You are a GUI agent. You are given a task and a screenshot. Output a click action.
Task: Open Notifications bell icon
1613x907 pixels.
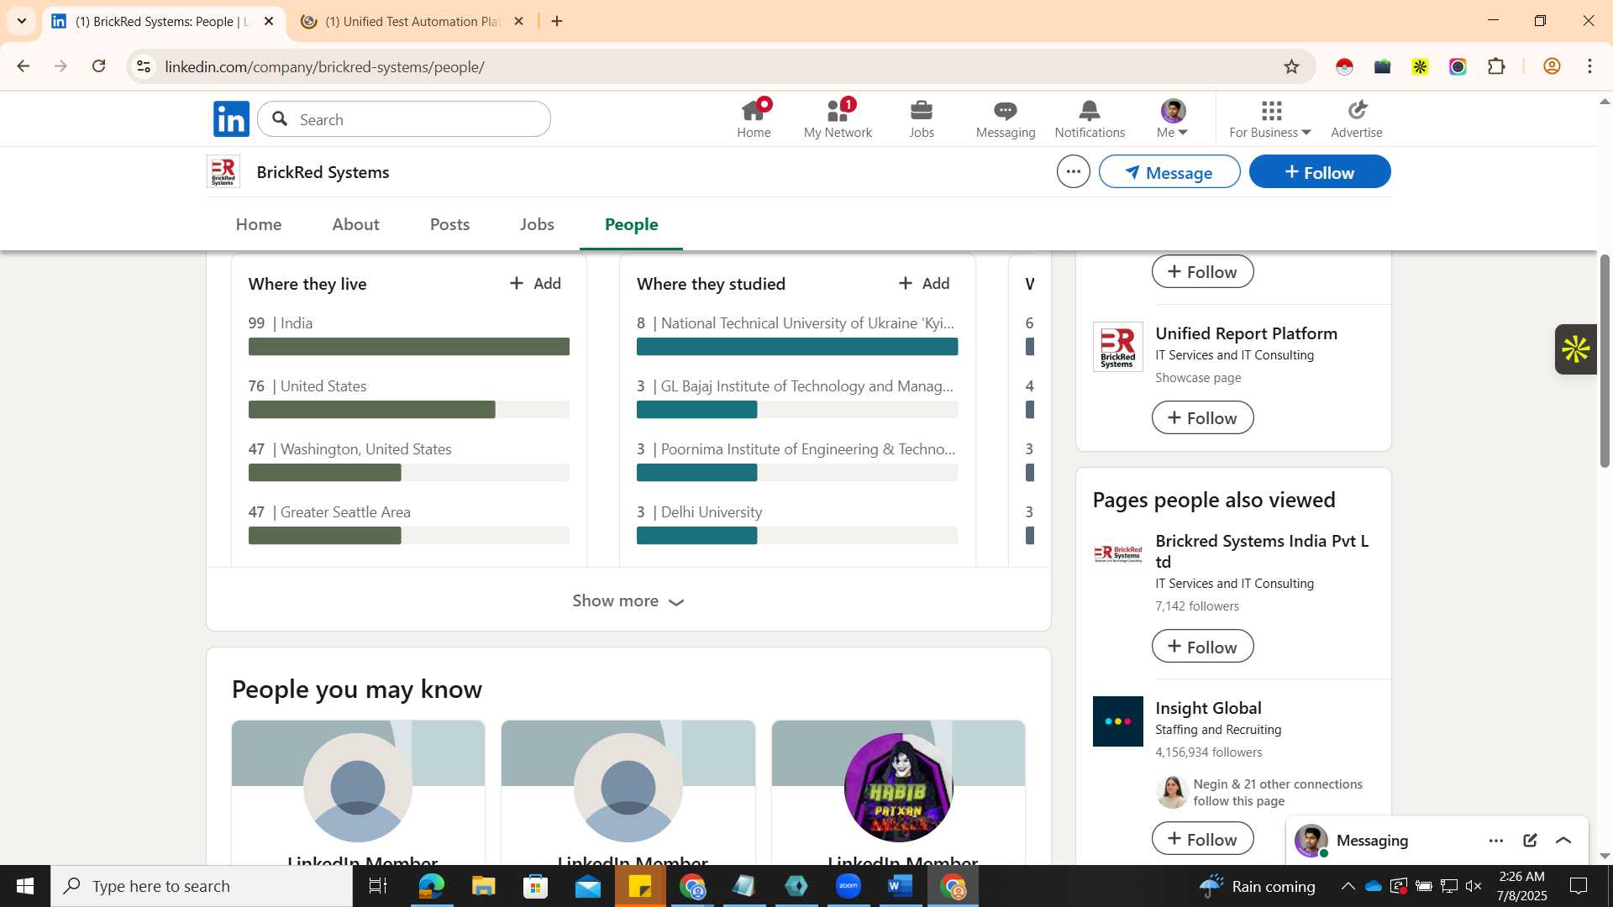(1090, 119)
